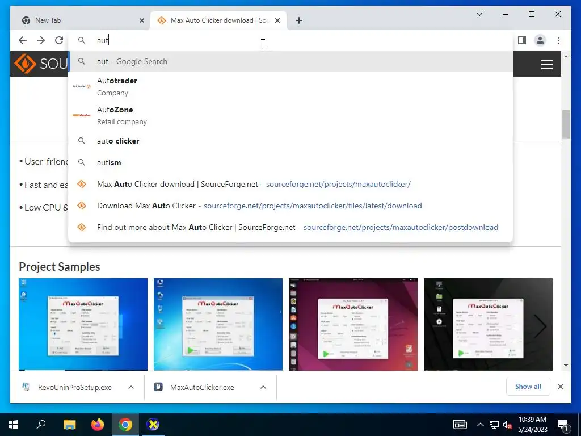Image resolution: width=581 pixels, height=436 pixels.
Task: Switch to Max Auto Clicker download tab
Action: tap(218, 20)
